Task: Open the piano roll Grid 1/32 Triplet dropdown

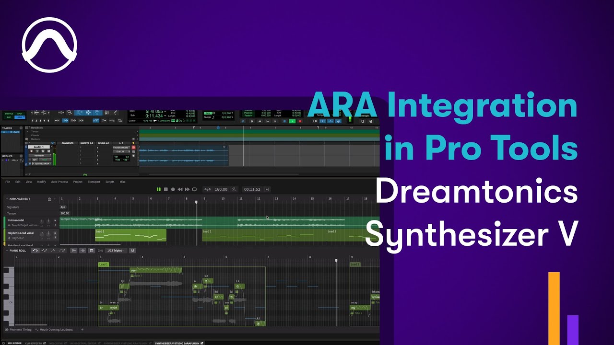Action: [x=116, y=251]
